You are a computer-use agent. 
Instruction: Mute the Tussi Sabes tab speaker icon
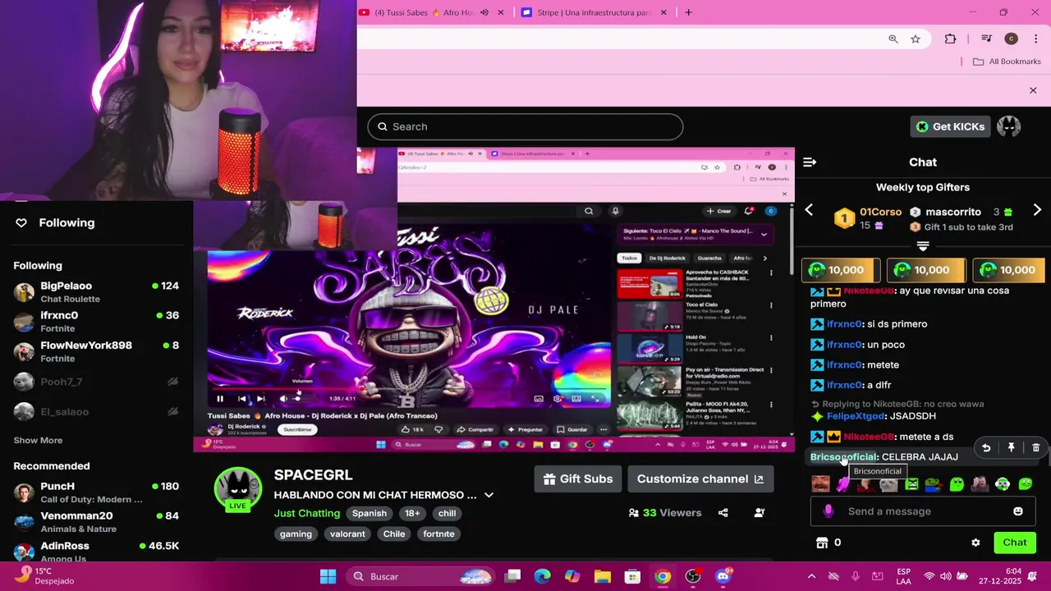484,12
